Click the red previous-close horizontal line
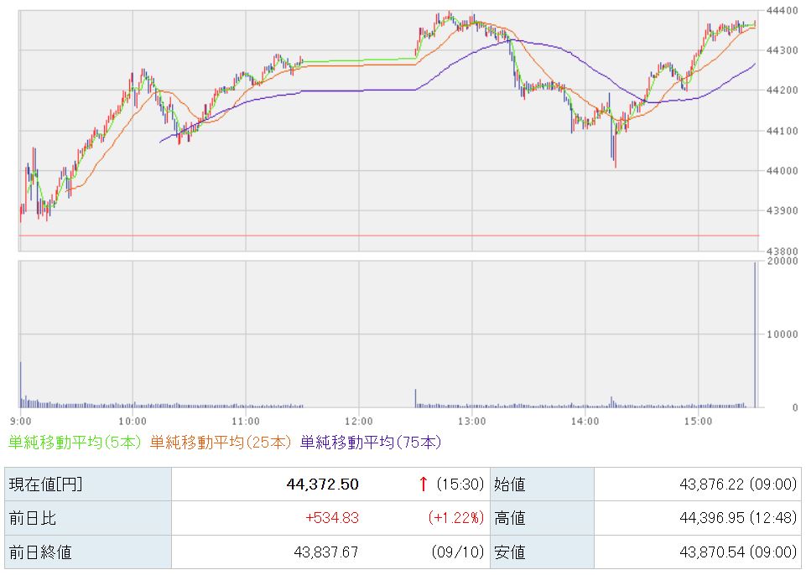This screenshot has width=806, height=575. [x=388, y=236]
